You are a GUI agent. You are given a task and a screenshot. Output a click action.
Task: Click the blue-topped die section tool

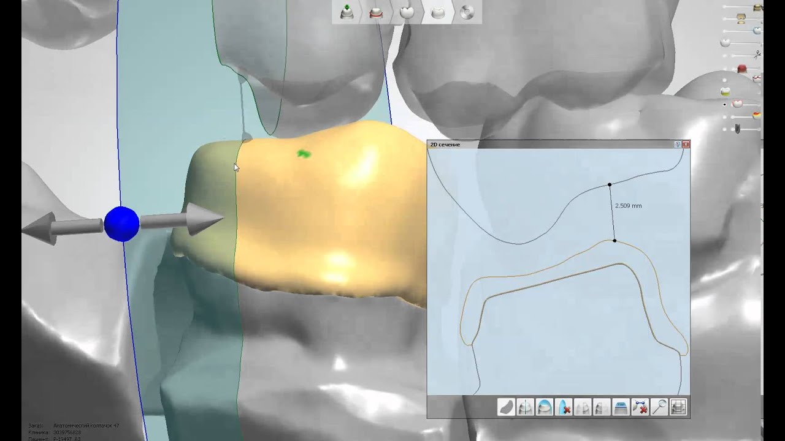(x=621, y=407)
